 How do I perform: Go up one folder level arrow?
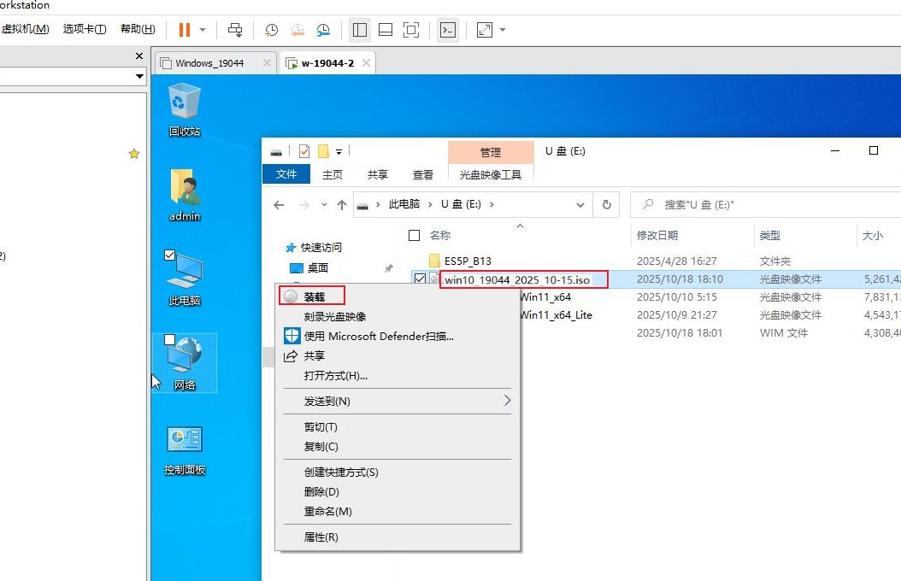point(342,205)
